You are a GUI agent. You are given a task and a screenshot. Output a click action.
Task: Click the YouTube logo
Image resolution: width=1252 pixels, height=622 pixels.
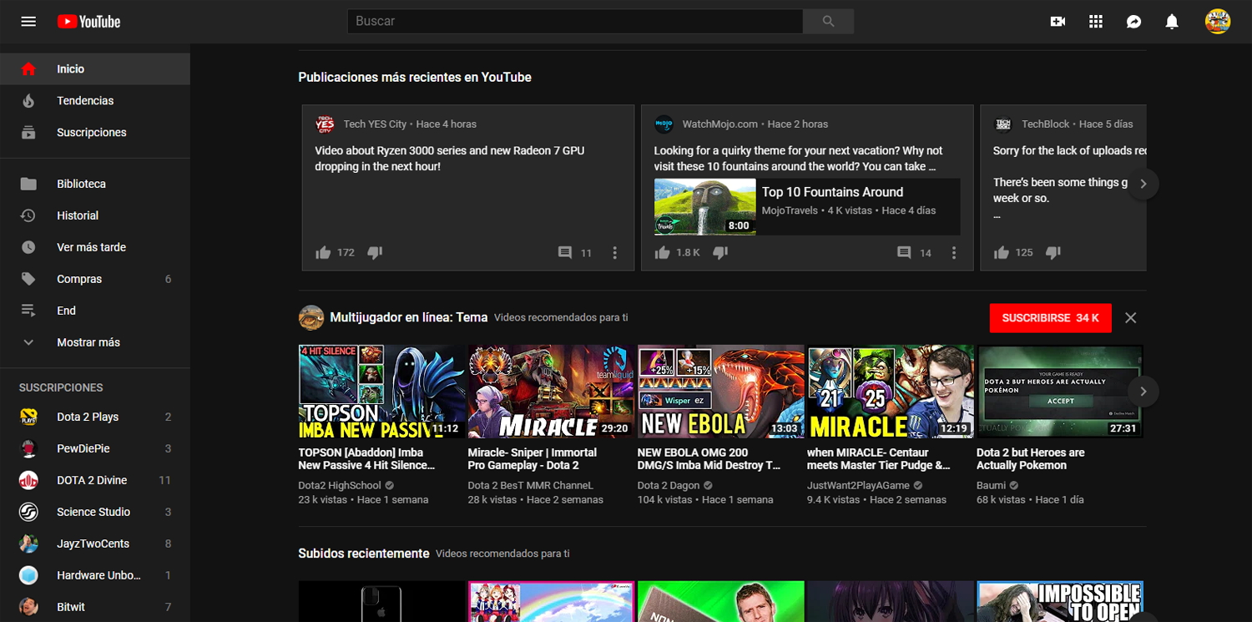point(88,21)
